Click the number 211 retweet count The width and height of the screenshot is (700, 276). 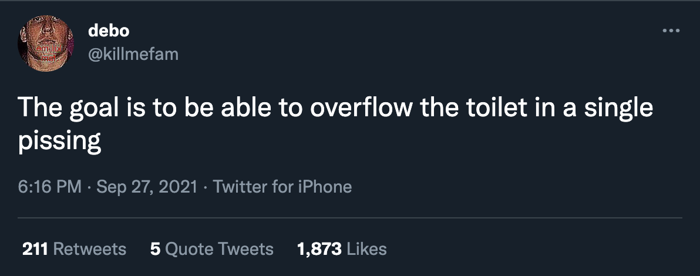point(35,249)
